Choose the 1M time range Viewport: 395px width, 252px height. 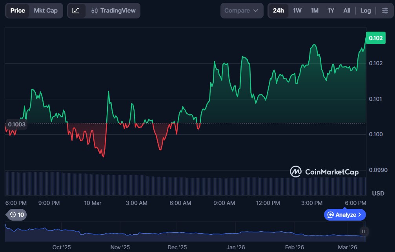(314, 11)
